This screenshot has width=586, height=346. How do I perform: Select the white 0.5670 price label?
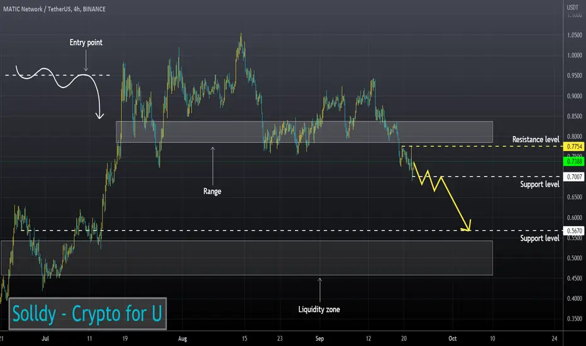point(574,230)
